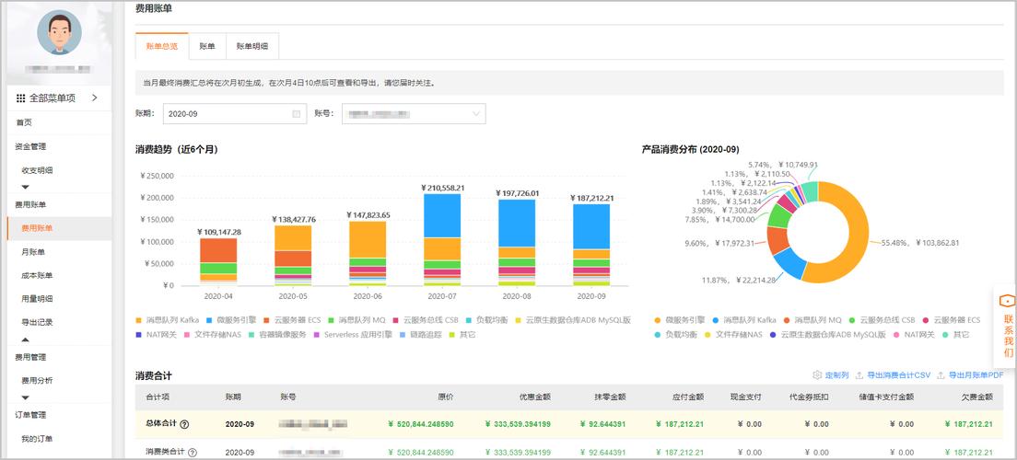
Task: Click 导出月账单PDF link
Action: pos(976,375)
